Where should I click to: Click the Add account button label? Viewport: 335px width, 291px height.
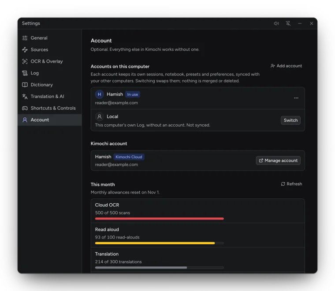pyautogui.click(x=289, y=66)
